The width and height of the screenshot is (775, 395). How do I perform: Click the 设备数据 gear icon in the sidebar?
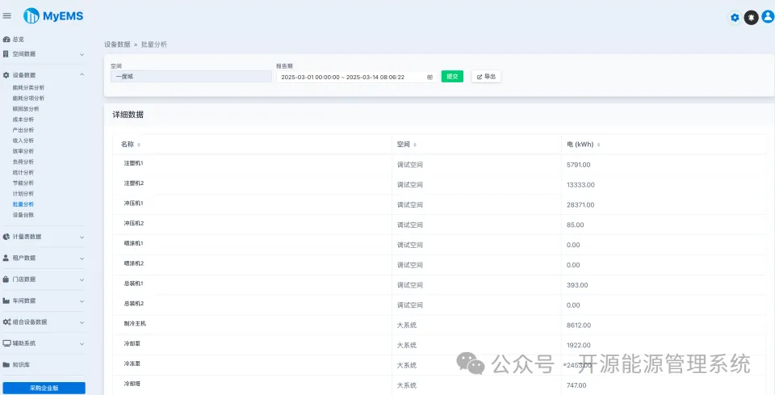(x=6, y=75)
